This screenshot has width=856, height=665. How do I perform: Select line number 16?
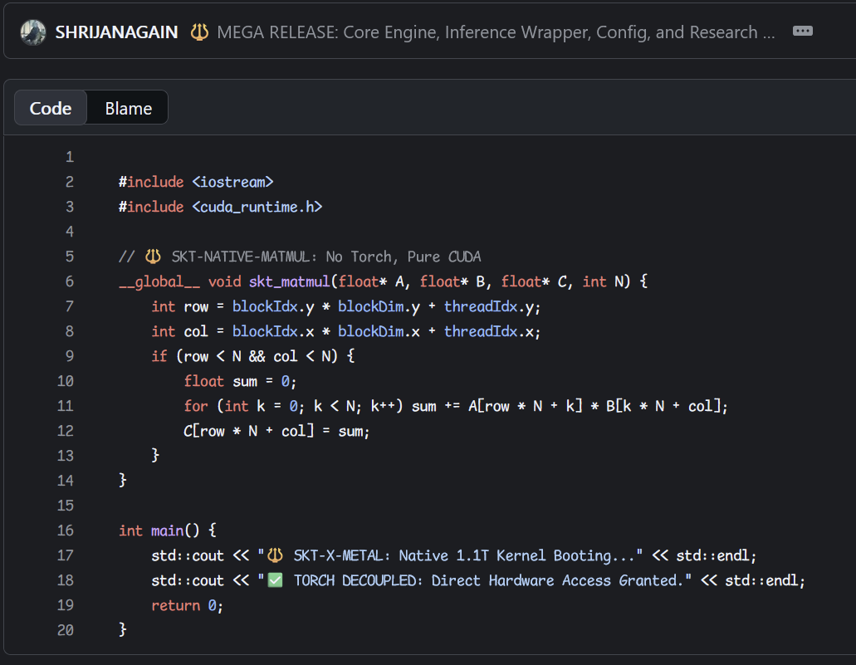coord(66,531)
